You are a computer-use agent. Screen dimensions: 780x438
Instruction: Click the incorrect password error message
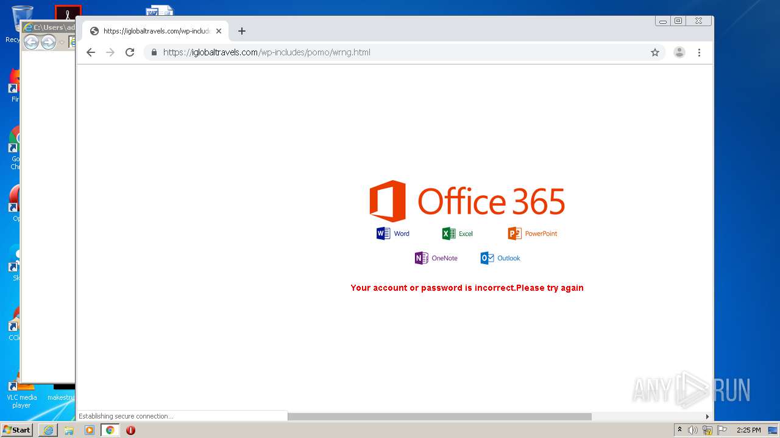tap(467, 288)
